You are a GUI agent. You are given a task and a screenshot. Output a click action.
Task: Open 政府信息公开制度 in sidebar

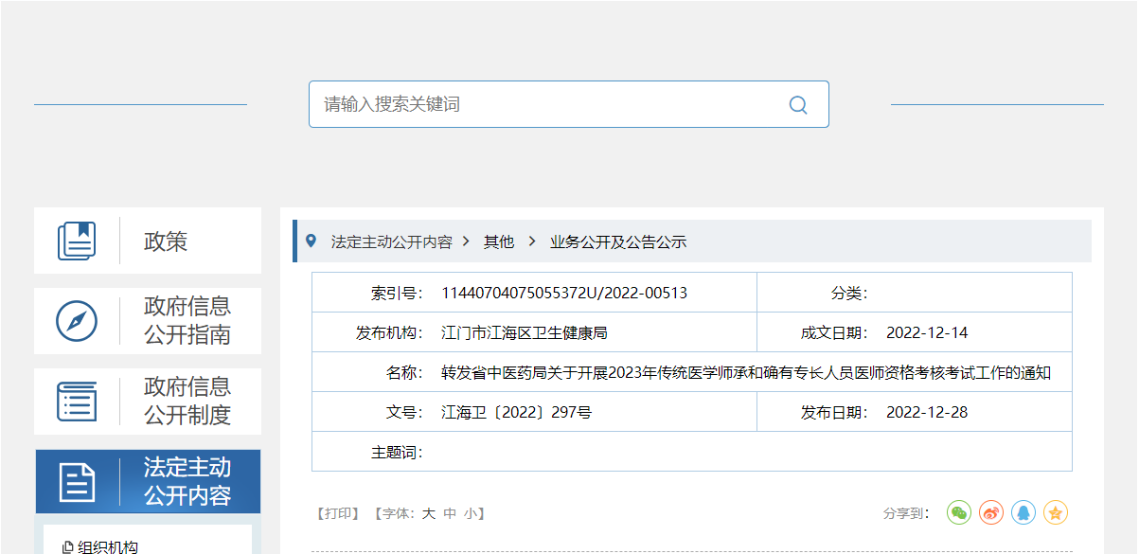pos(187,402)
